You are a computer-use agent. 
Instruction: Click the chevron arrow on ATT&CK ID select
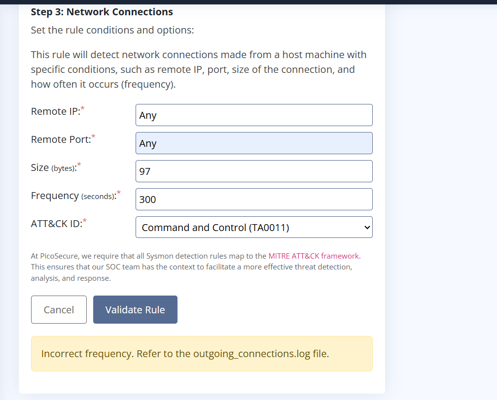tap(366, 228)
